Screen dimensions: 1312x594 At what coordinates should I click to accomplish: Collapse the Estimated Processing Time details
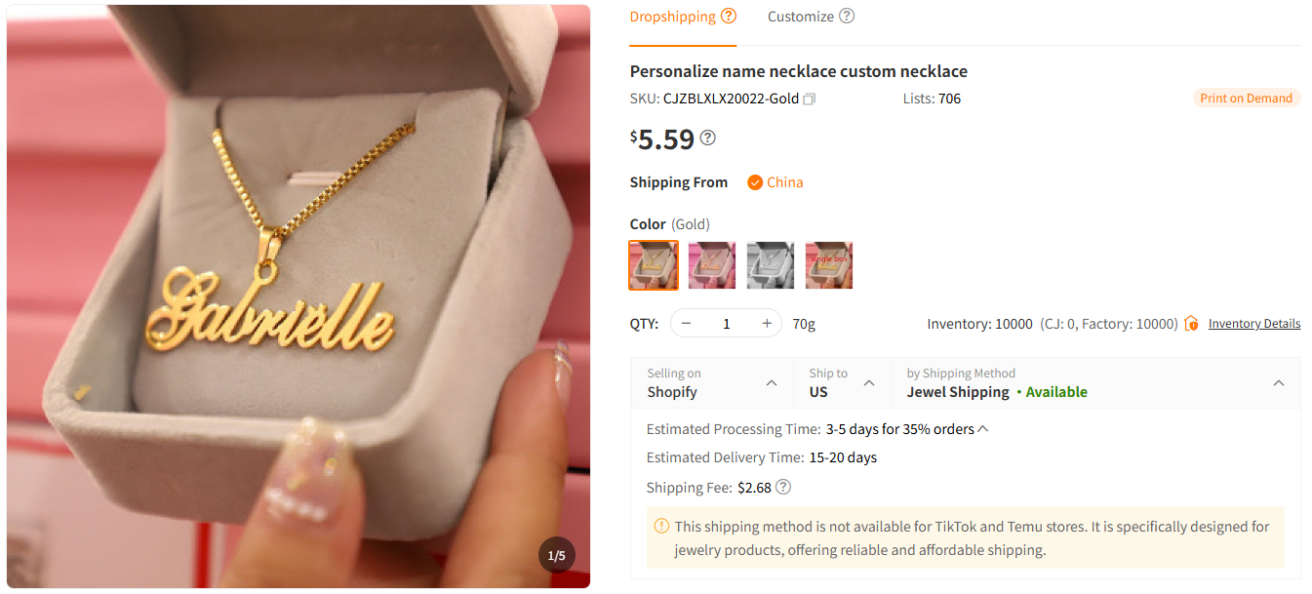point(981,428)
